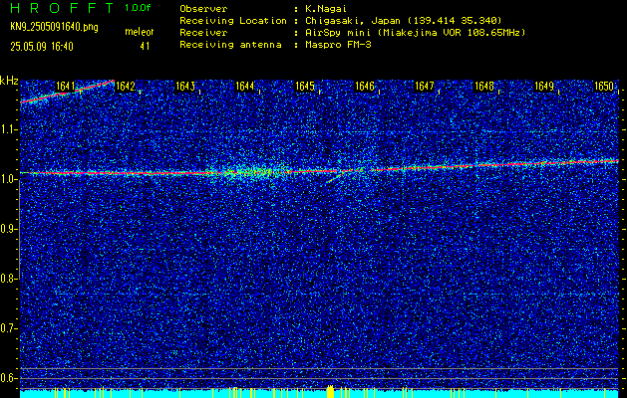The width and height of the screenshot is (627, 398).
Task: Click the 0.8 frequency axis label
Action: coord(7,279)
